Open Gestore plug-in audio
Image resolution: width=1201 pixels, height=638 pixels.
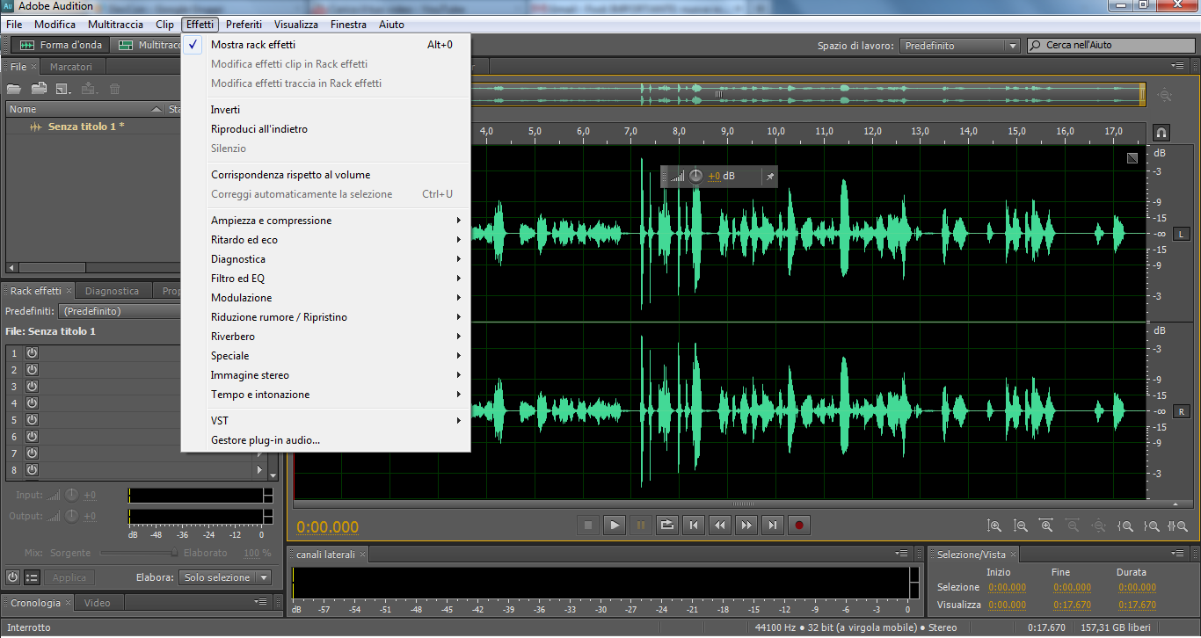tap(326, 440)
